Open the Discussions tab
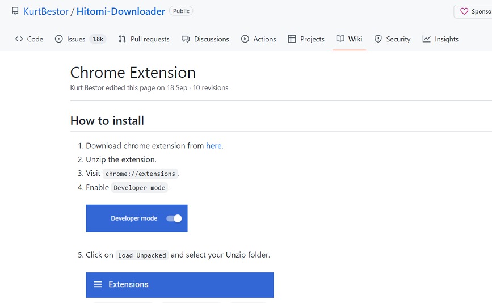492x303 pixels. (205, 39)
